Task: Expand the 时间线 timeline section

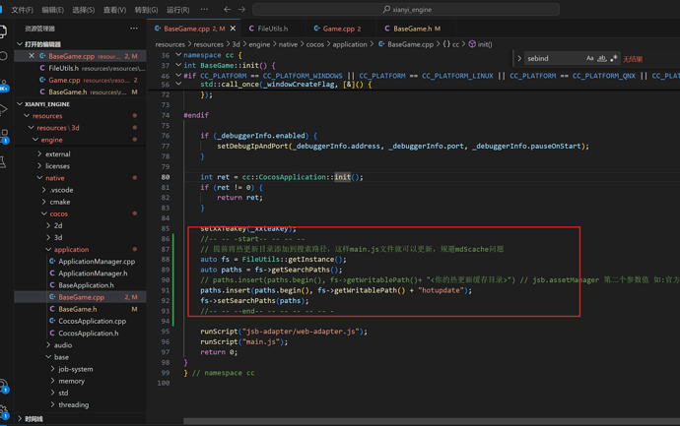Action: (34, 418)
